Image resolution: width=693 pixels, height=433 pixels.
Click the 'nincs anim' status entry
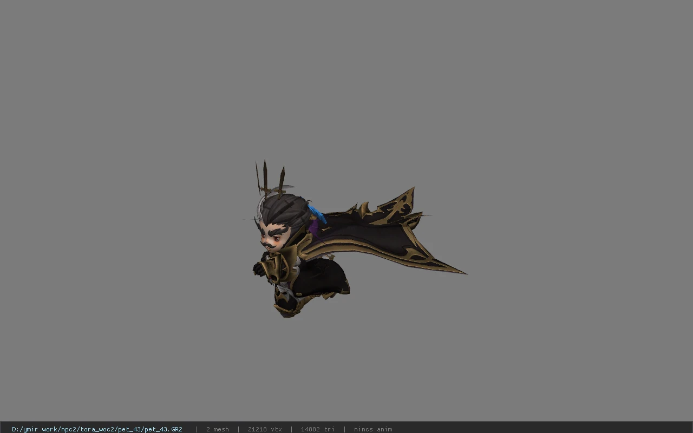(x=373, y=429)
